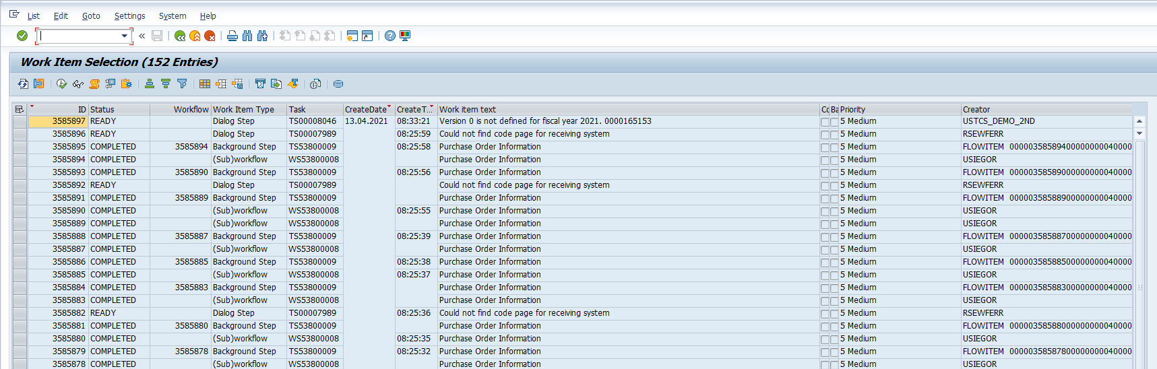
Task: Click the Set Filter funnel icon
Action: 182,84
